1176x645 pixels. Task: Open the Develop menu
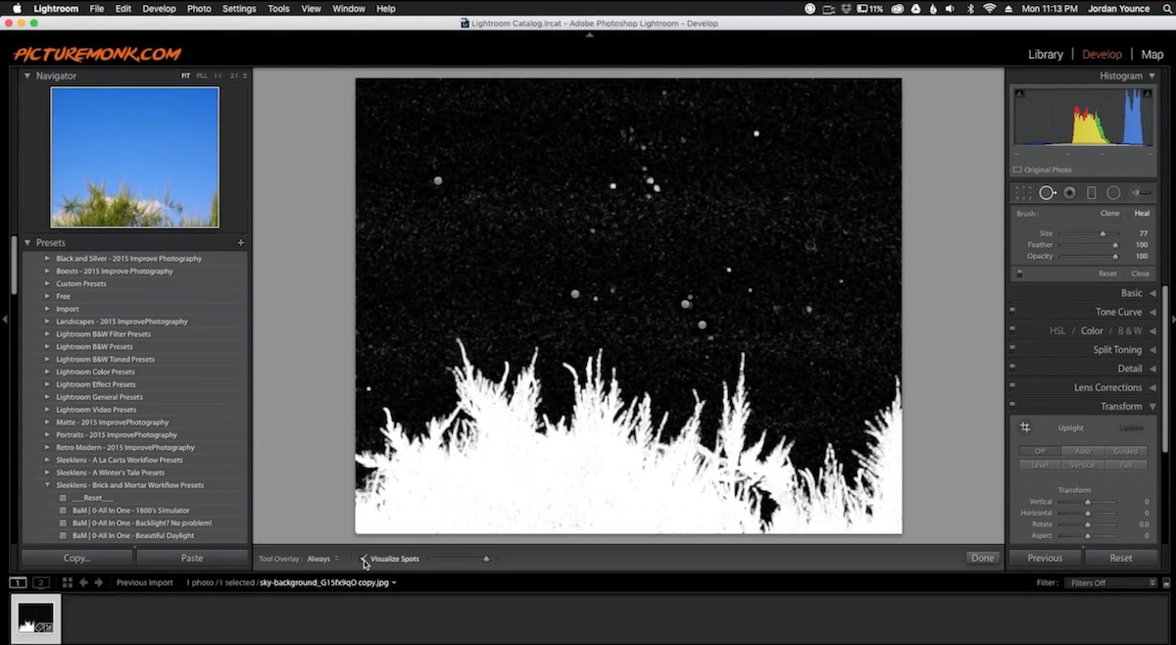coord(160,9)
